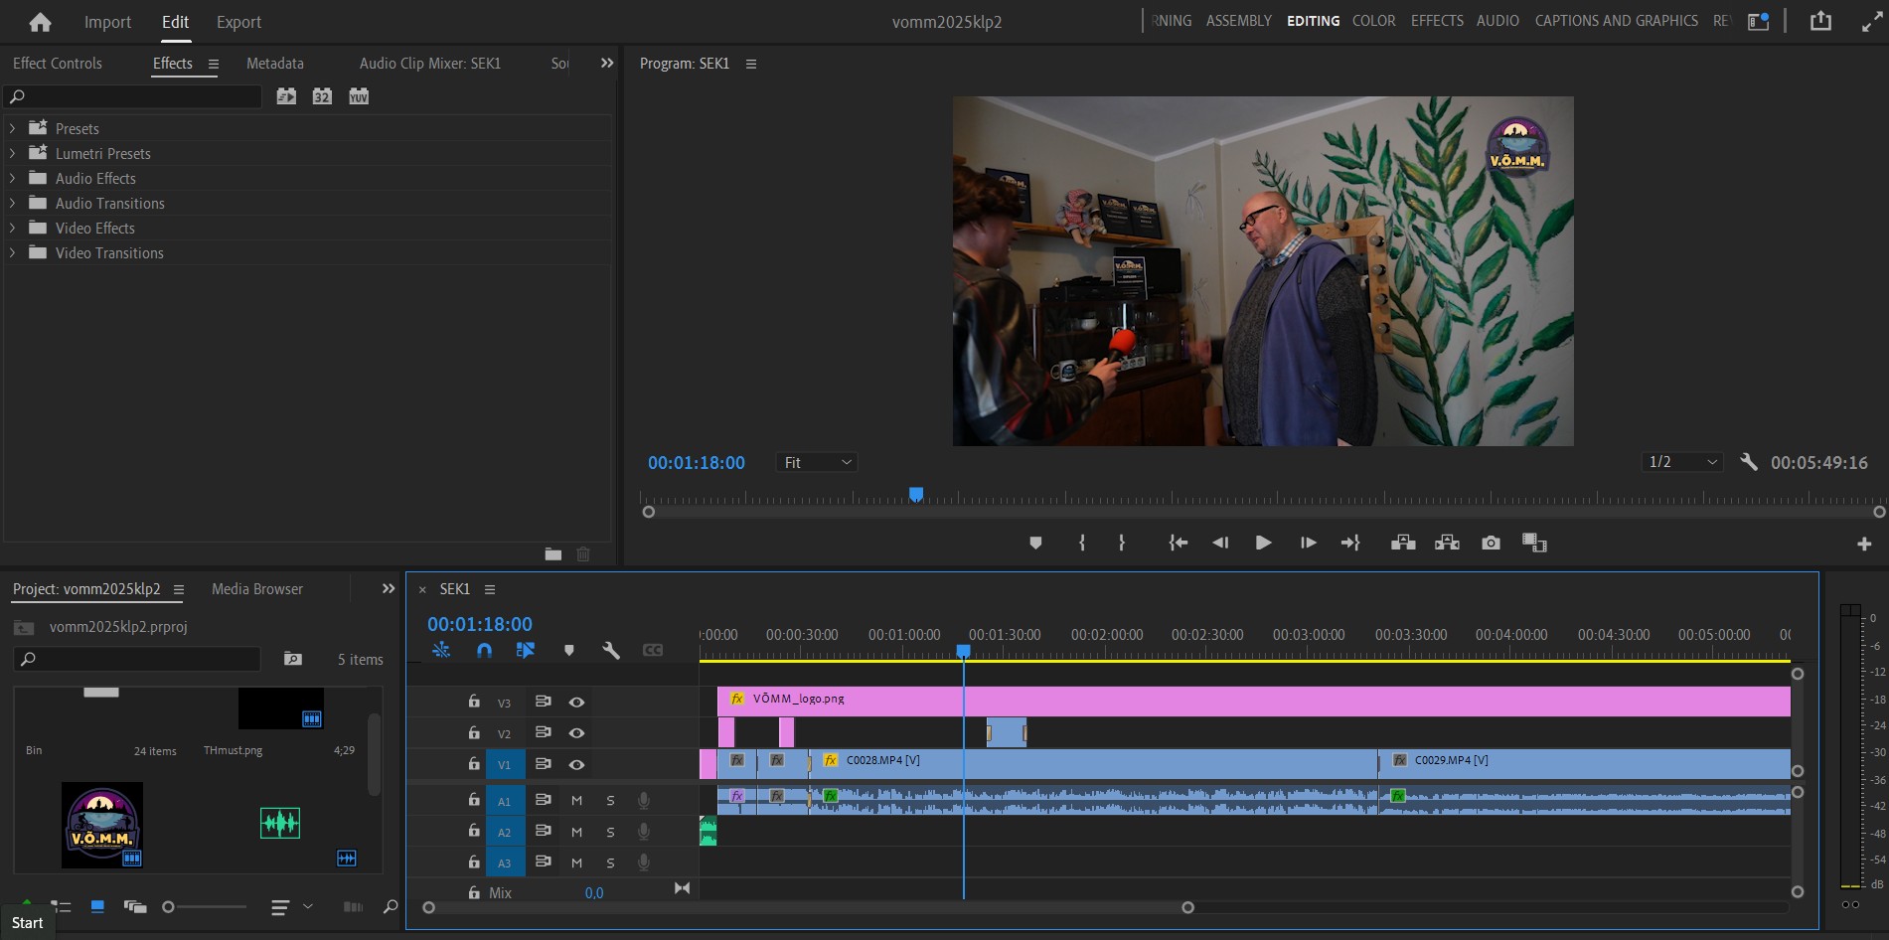Solo audio track A2
Image resolution: width=1889 pixels, height=940 pixels.
(610, 833)
